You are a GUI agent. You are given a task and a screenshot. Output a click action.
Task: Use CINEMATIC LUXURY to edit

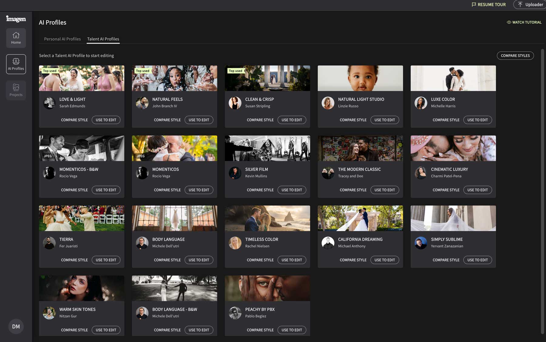coord(478,190)
